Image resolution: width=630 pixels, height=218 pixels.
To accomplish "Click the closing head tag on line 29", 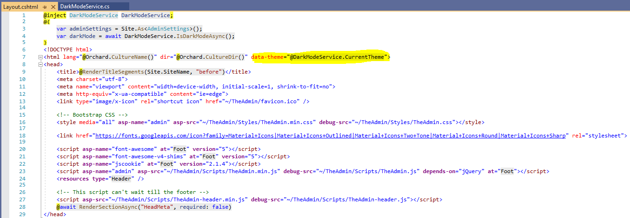I will point(55,214).
